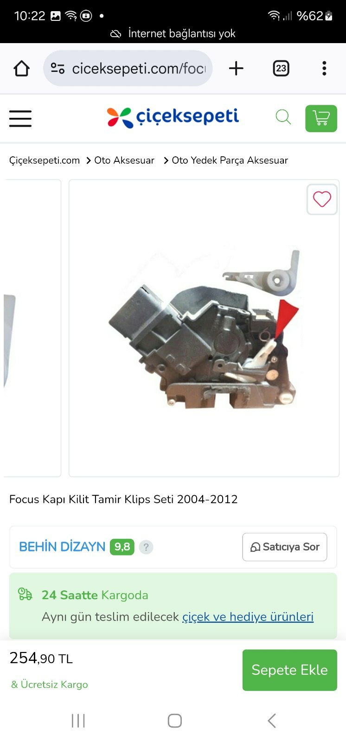The width and height of the screenshot is (346, 742).
Task: Click Satıcıya Sor button
Action: tap(285, 547)
